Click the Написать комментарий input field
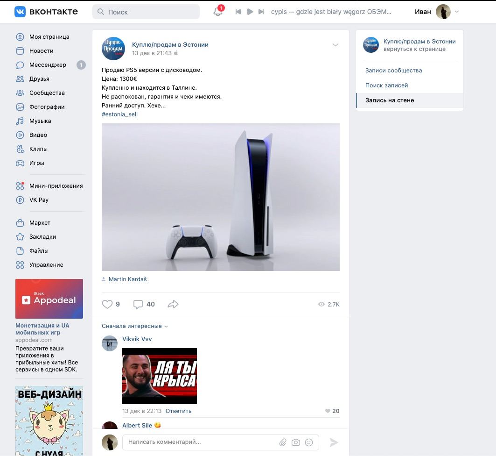The width and height of the screenshot is (496, 456). pyautogui.click(x=221, y=442)
